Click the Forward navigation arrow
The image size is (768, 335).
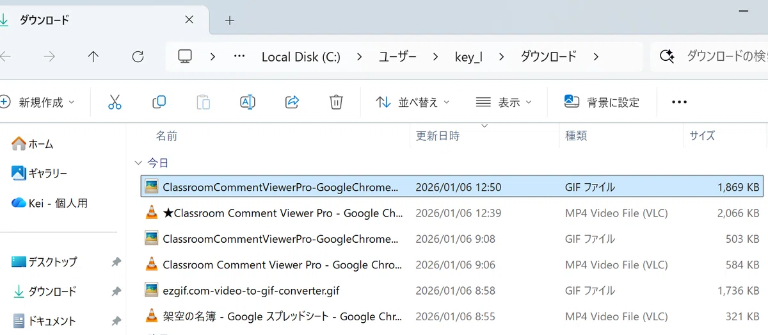[x=49, y=56]
